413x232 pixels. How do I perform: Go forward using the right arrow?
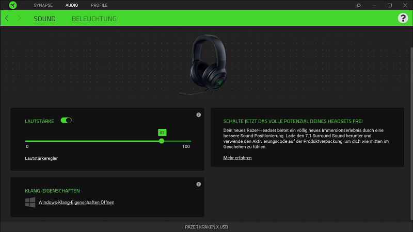click(19, 18)
